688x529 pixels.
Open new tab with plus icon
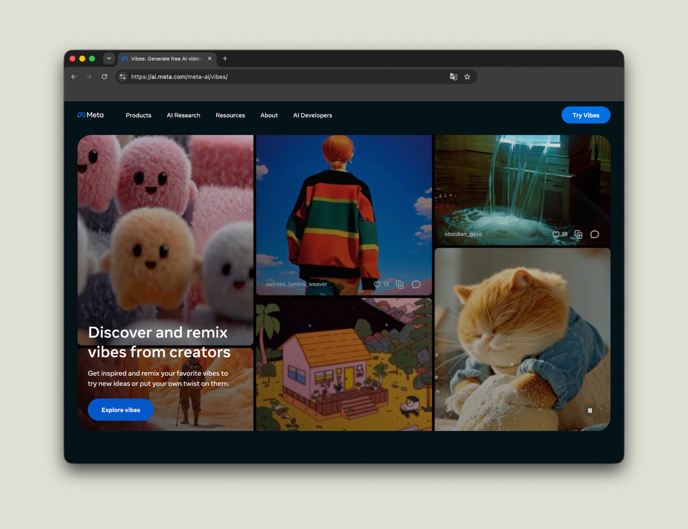point(225,58)
